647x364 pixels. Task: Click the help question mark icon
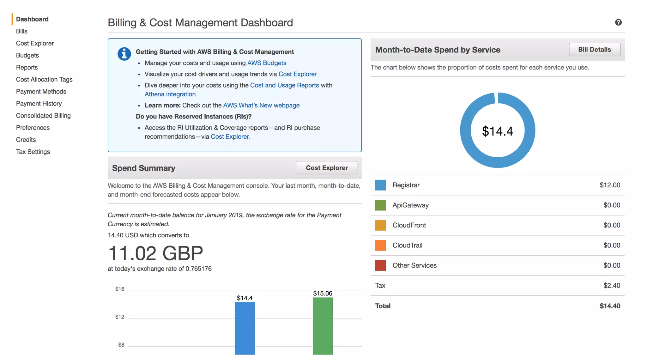pos(618,22)
